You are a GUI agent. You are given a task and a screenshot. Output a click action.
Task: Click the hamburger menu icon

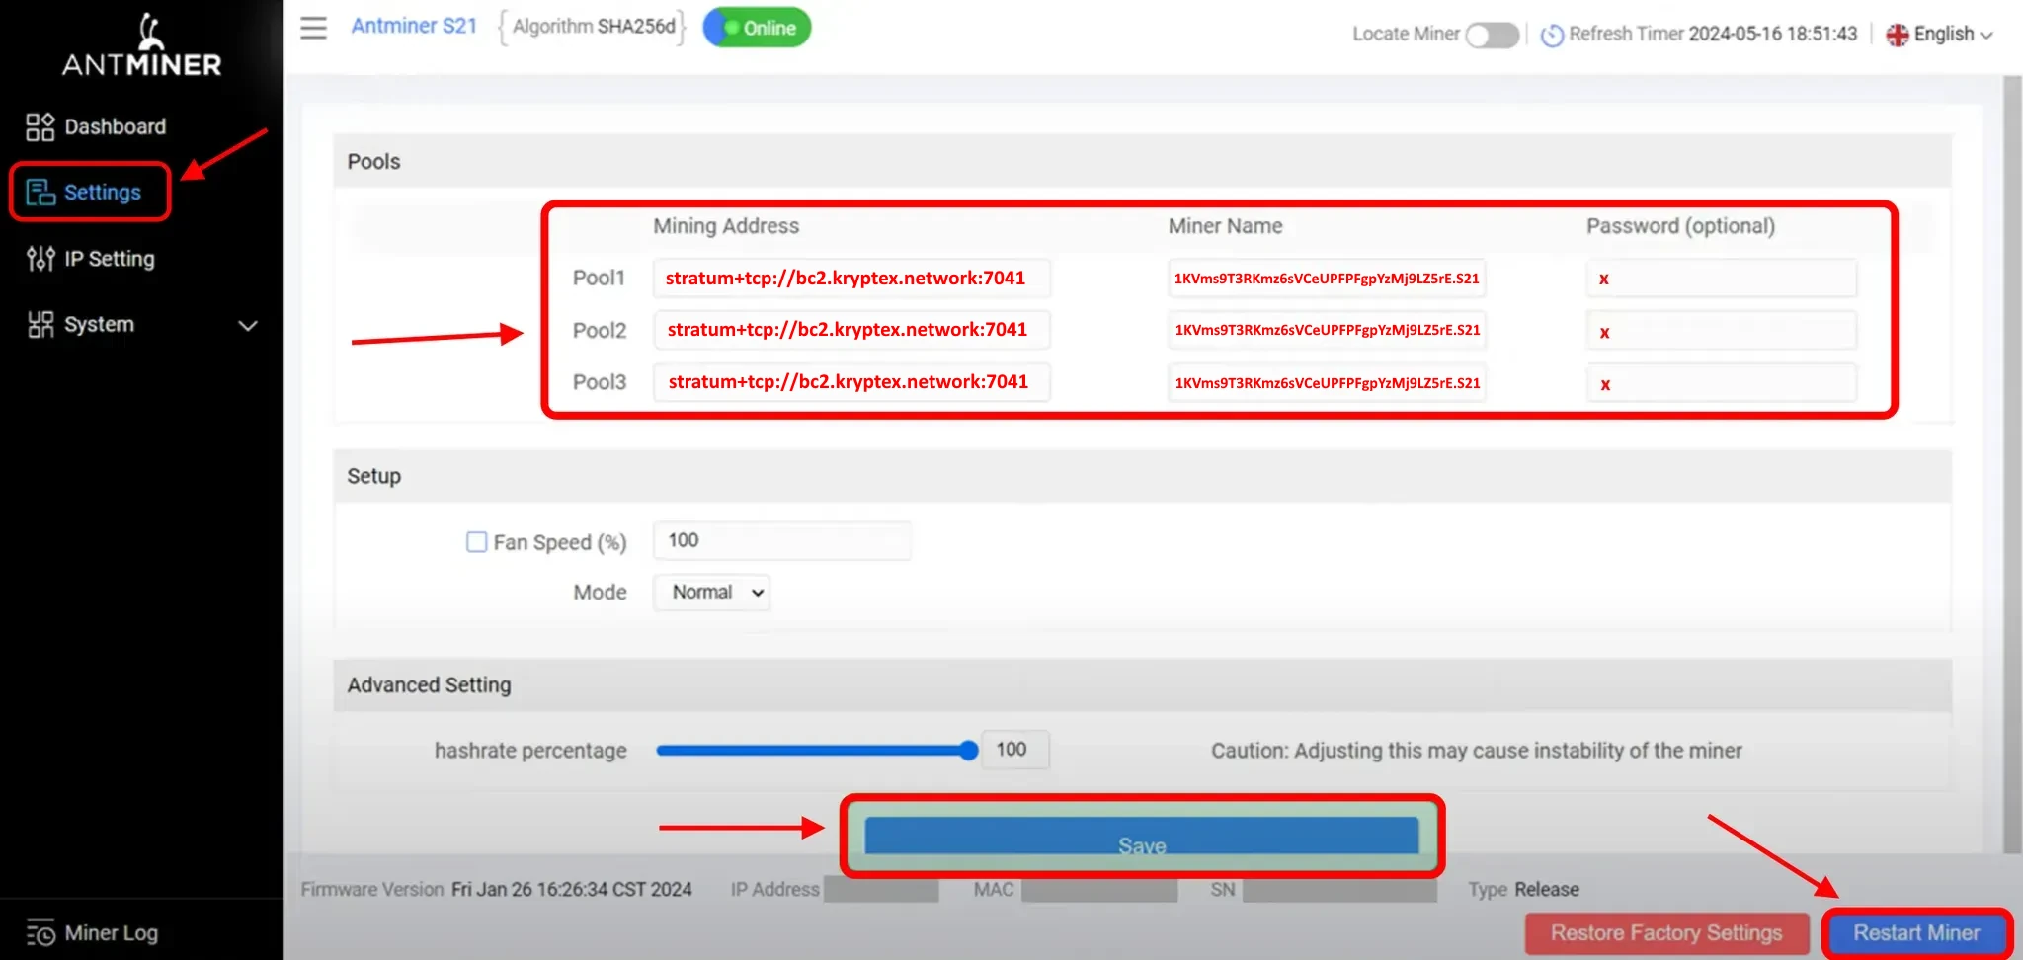click(x=313, y=28)
